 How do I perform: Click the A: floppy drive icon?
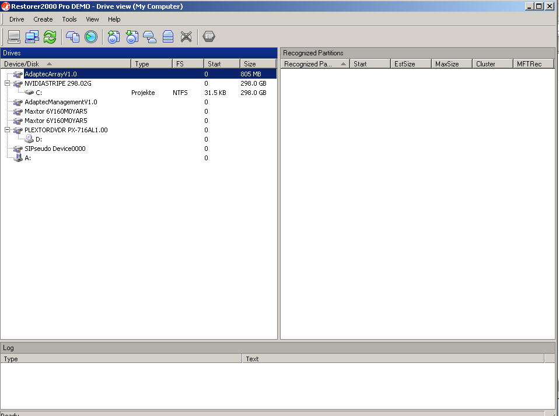coord(18,158)
